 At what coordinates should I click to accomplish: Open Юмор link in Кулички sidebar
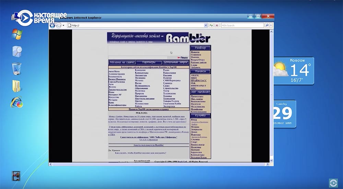(194, 120)
